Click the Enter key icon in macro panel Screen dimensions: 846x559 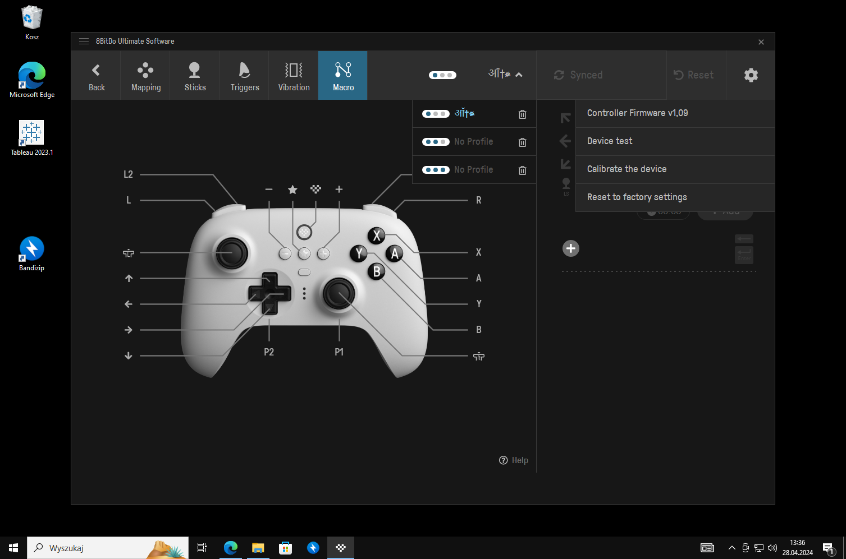point(744,255)
